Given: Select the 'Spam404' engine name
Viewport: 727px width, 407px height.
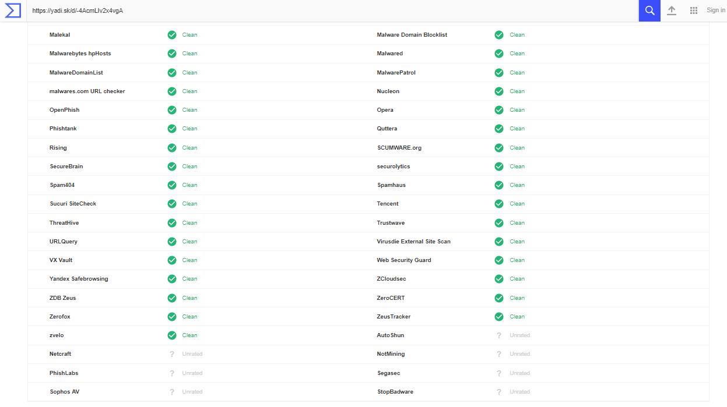Looking at the screenshot, I should coord(62,185).
